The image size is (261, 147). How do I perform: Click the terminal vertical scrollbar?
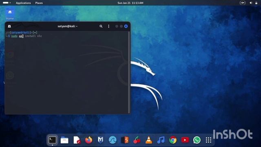(129, 72)
